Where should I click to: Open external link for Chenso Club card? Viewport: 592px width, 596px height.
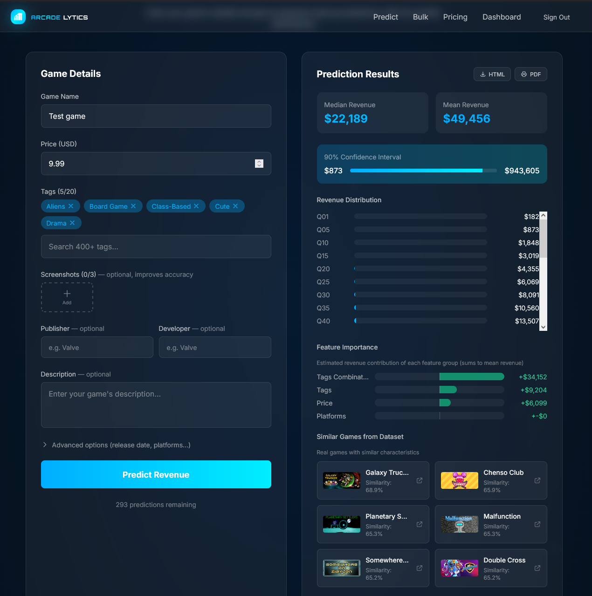pos(537,480)
